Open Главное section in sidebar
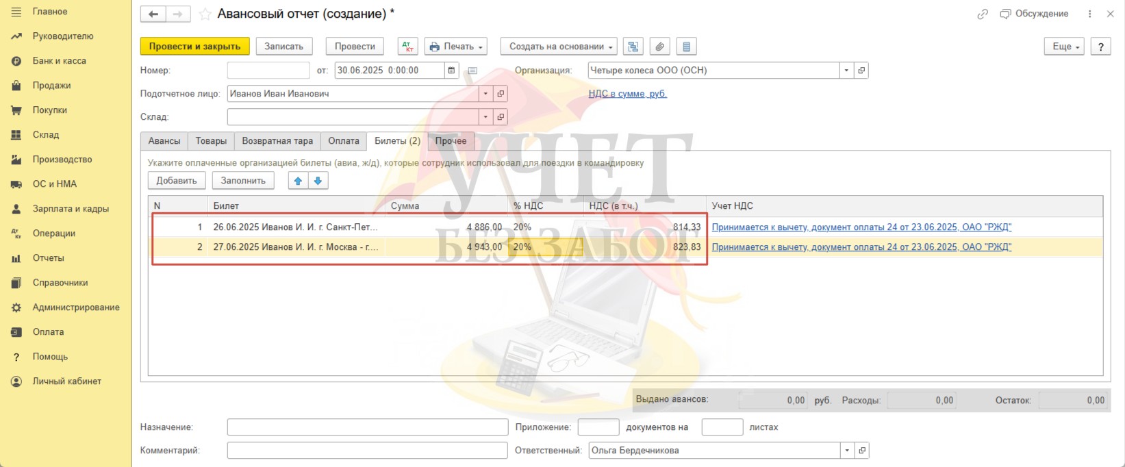 [x=50, y=12]
